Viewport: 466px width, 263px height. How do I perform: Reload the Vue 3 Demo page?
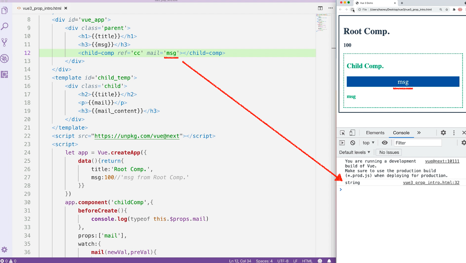tap(352, 10)
